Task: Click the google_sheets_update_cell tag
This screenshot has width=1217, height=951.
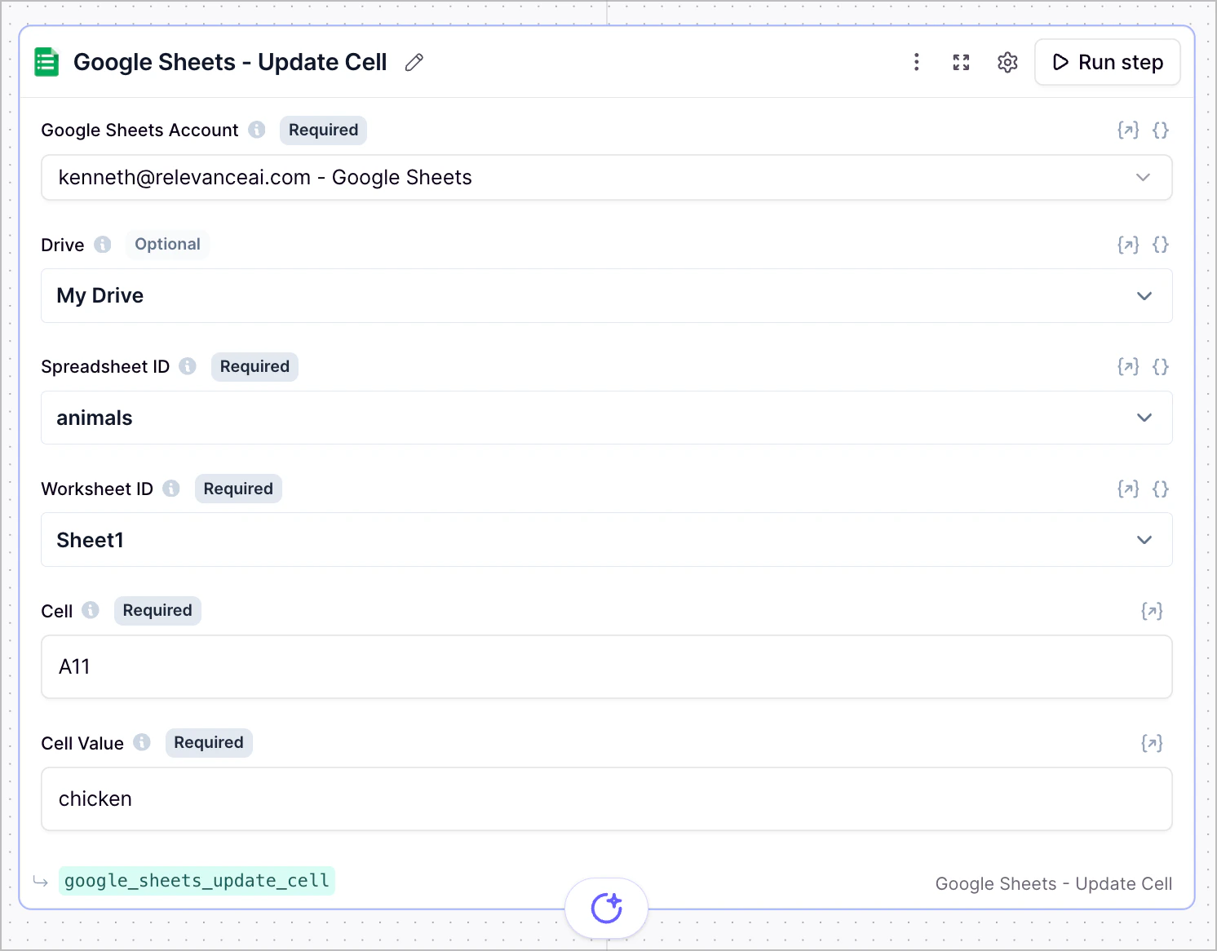Action: coord(197,881)
